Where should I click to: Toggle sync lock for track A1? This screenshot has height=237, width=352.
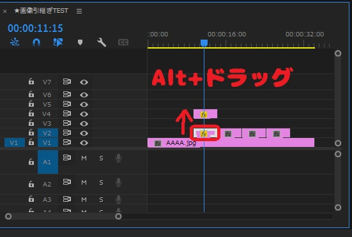pos(67,158)
